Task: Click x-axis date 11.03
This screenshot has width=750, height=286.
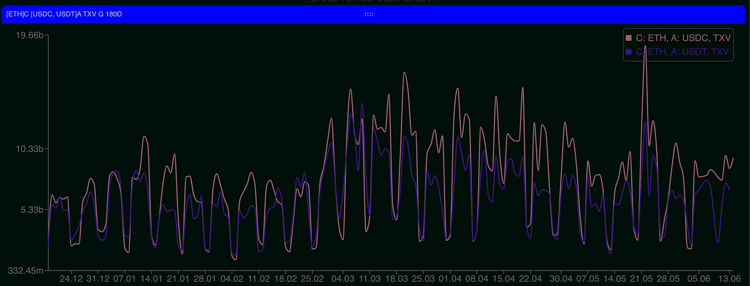Action: pos(369,279)
